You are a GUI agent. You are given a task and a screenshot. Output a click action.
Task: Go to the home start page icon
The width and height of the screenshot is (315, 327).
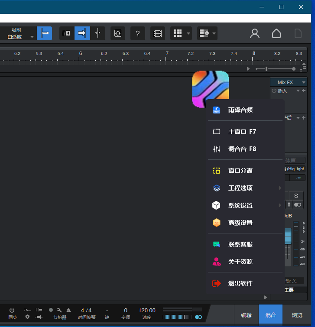[276, 33]
